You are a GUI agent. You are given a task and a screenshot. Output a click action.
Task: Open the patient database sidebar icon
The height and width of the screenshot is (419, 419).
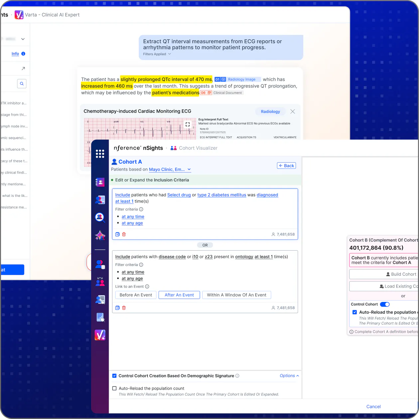click(x=100, y=265)
